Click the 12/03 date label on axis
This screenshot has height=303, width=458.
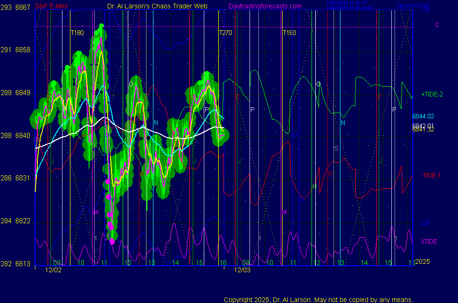[x=242, y=269]
